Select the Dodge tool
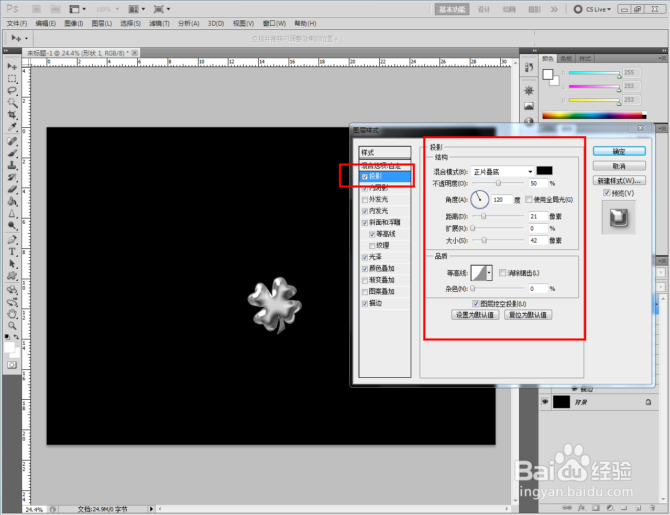Screen dimensions: 670x515 [12, 226]
